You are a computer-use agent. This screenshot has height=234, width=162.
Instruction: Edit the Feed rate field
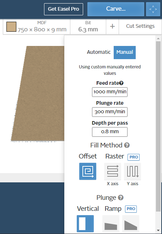point(110,92)
